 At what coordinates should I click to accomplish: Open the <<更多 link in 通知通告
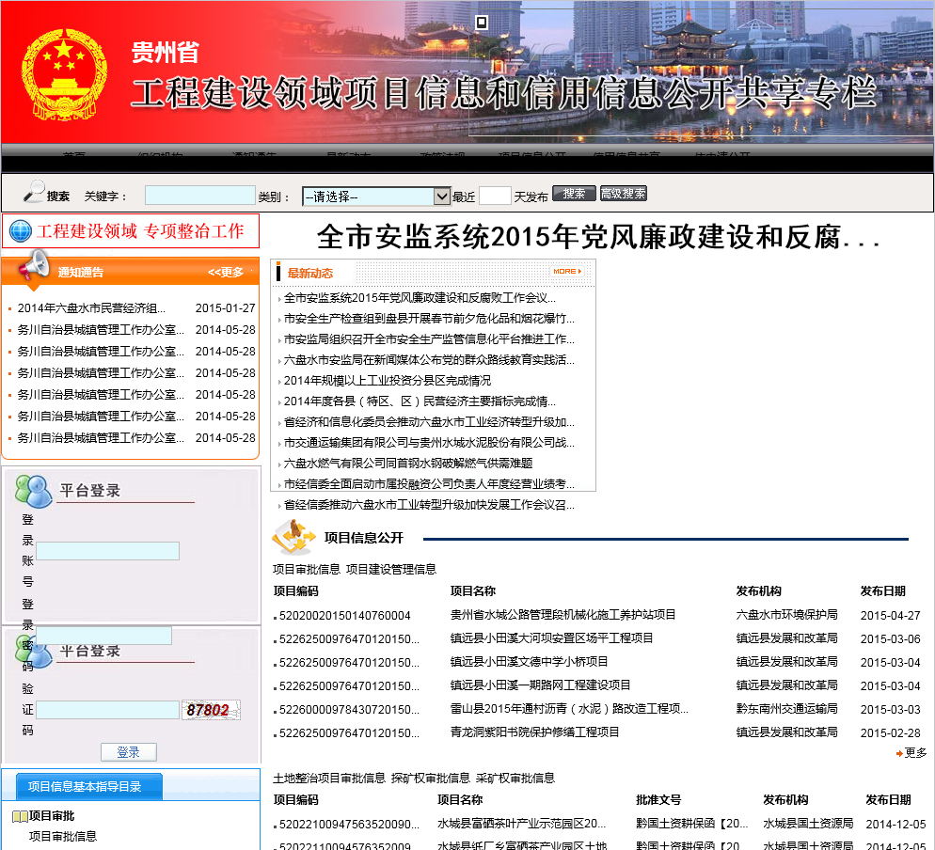coord(226,273)
